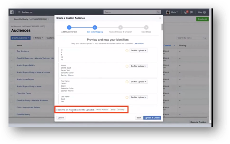The height and width of the screenshot is (144, 230).
Task: Focus the top Search field
Action: 130,12
